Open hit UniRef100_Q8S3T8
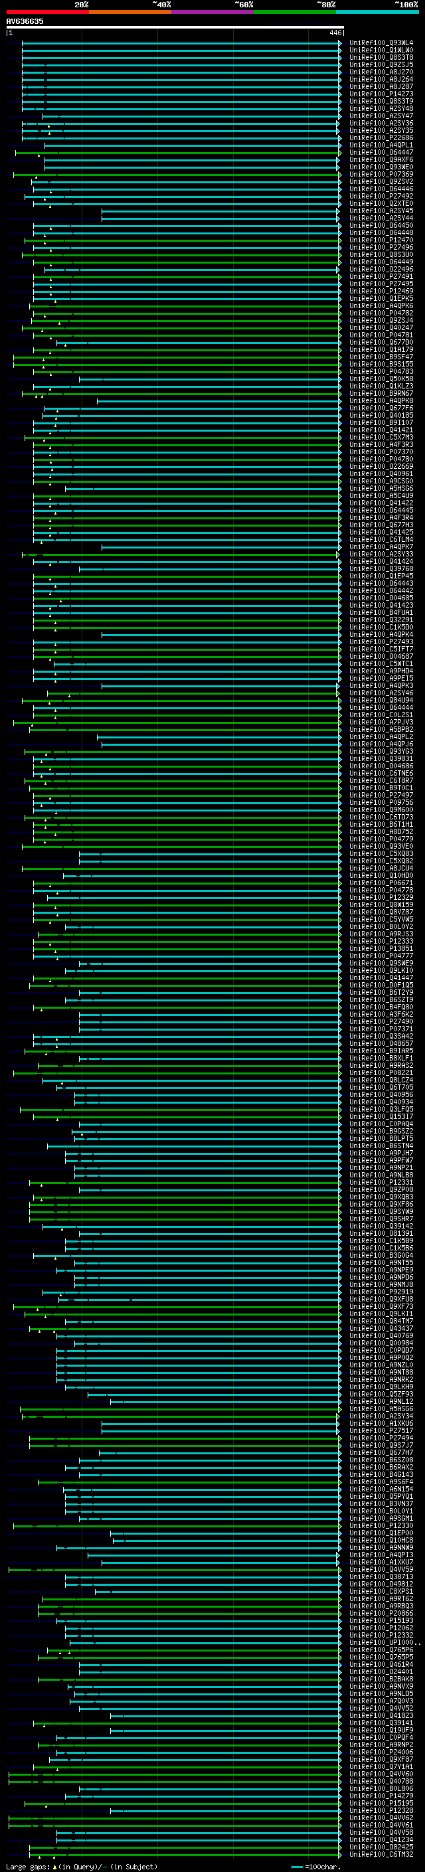425x1872 pixels. [x=381, y=57]
